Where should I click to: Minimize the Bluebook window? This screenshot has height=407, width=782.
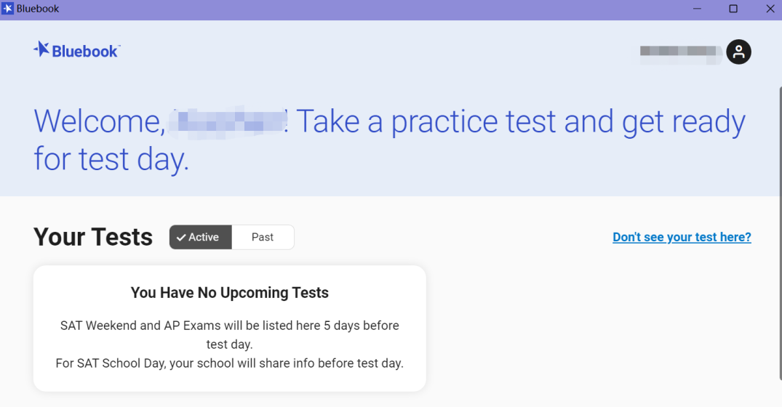tap(697, 9)
